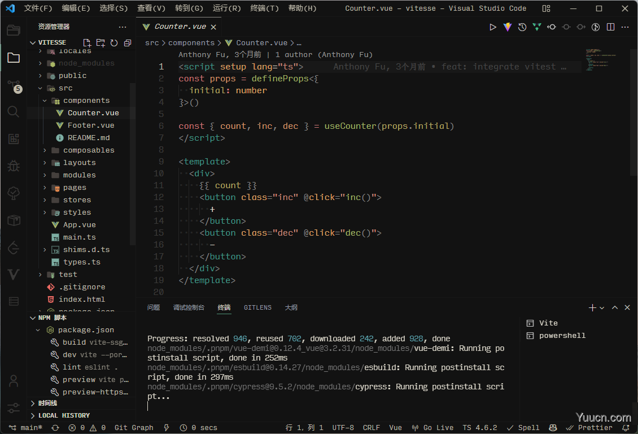Toggle file blame git circle icon
This screenshot has height=434, width=638.
(596, 27)
